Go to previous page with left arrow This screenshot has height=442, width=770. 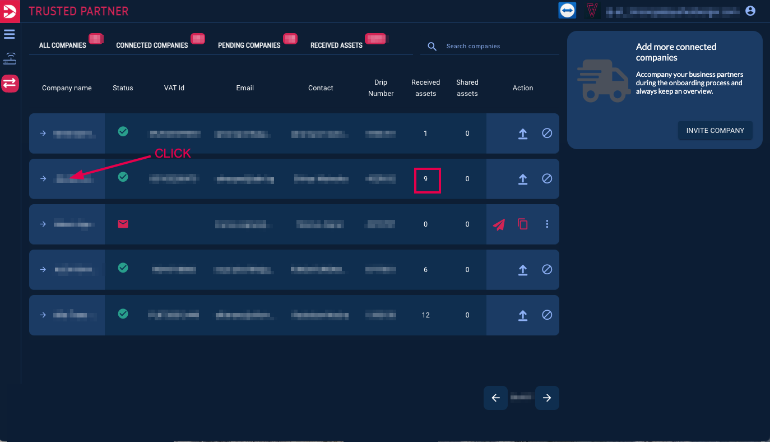click(x=495, y=398)
